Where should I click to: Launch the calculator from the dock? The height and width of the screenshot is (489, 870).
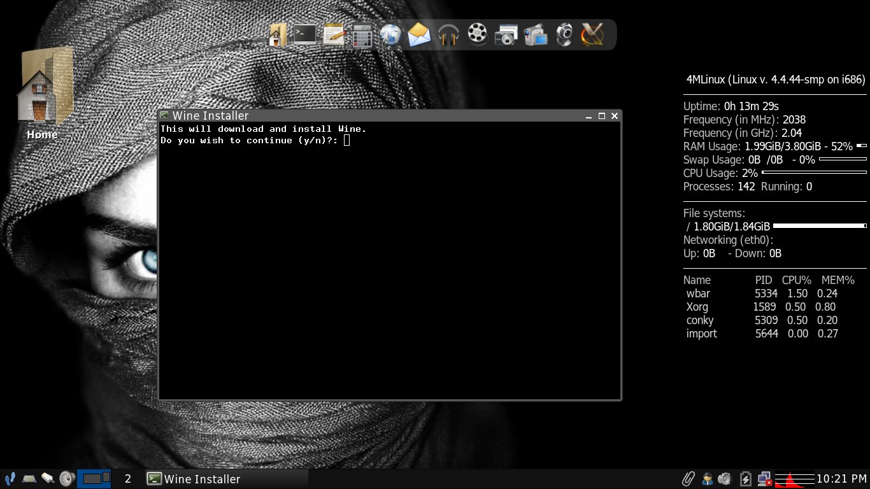[362, 35]
